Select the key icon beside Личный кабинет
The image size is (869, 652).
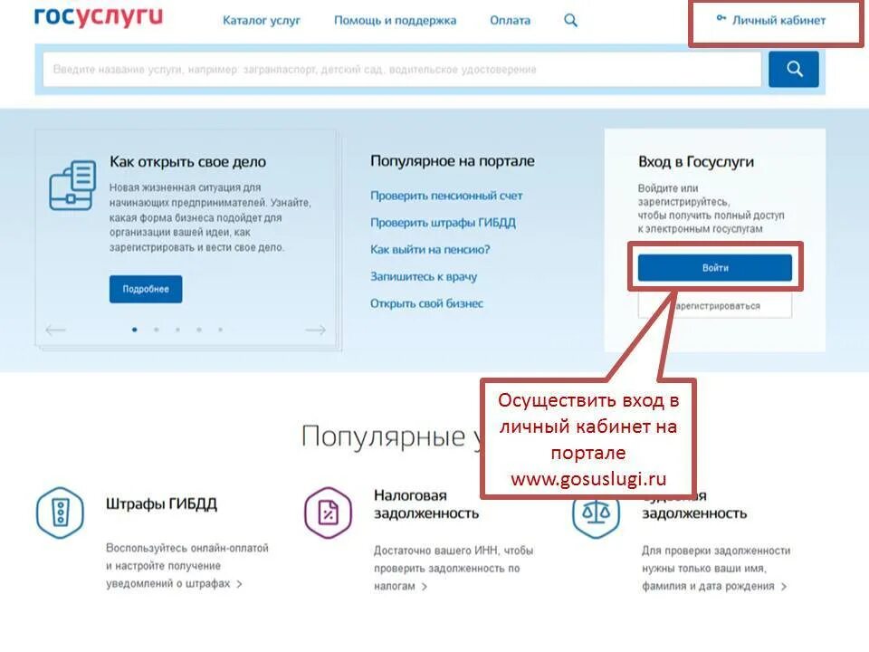coord(721,18)
